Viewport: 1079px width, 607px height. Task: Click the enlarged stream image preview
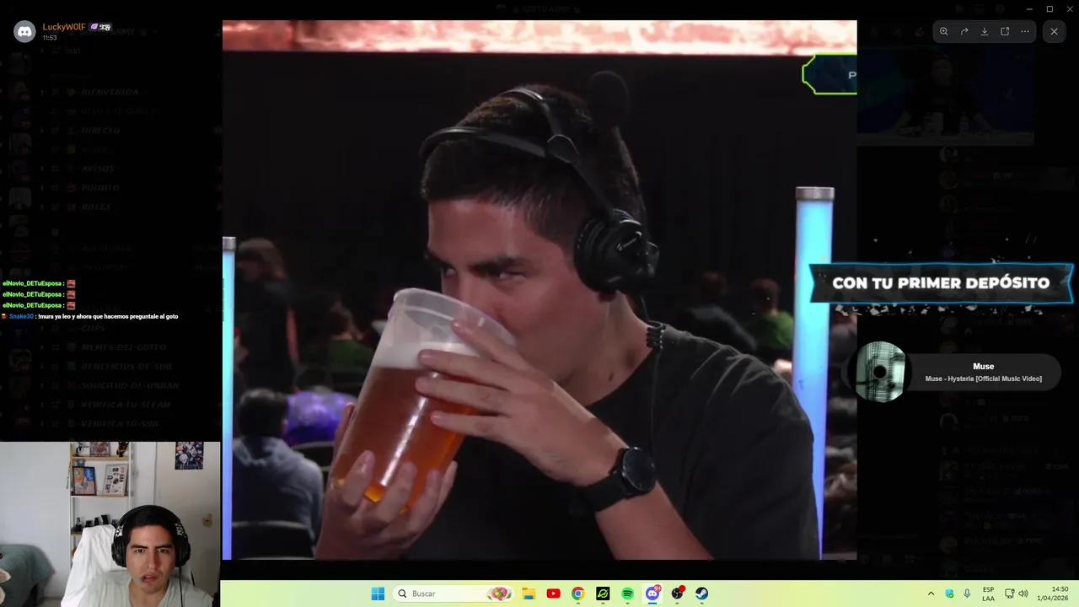pyautogui.click(x=539, y=290)
